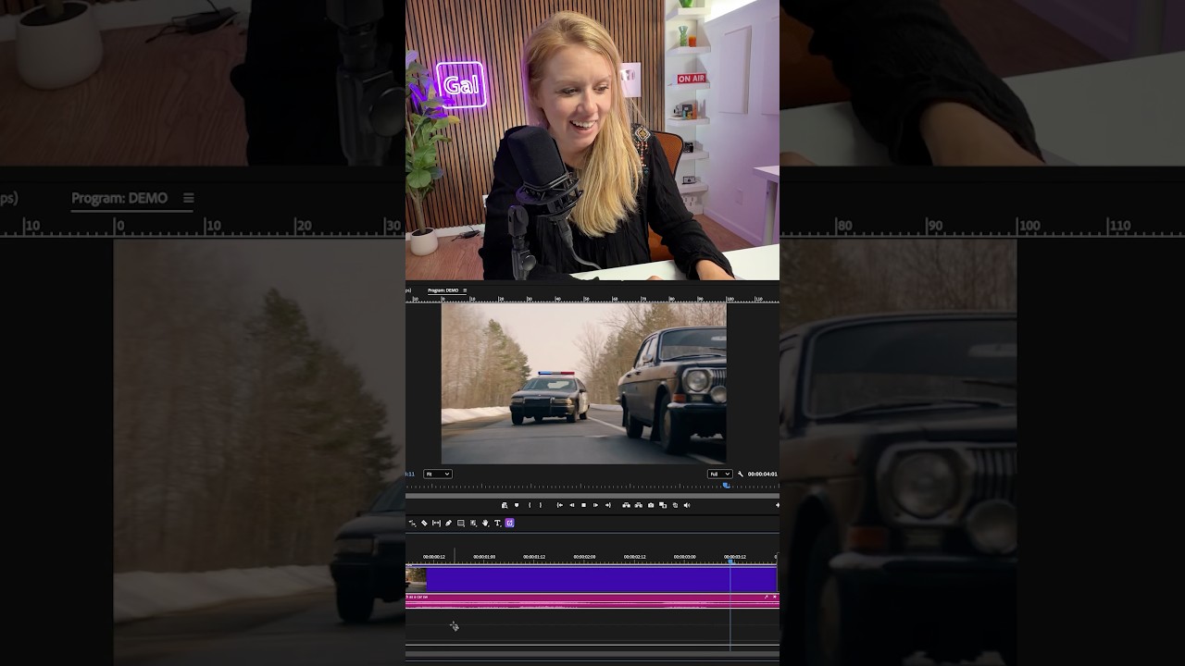
Task: Click the thumbnail at the video clip start
Action: point(416,579)
